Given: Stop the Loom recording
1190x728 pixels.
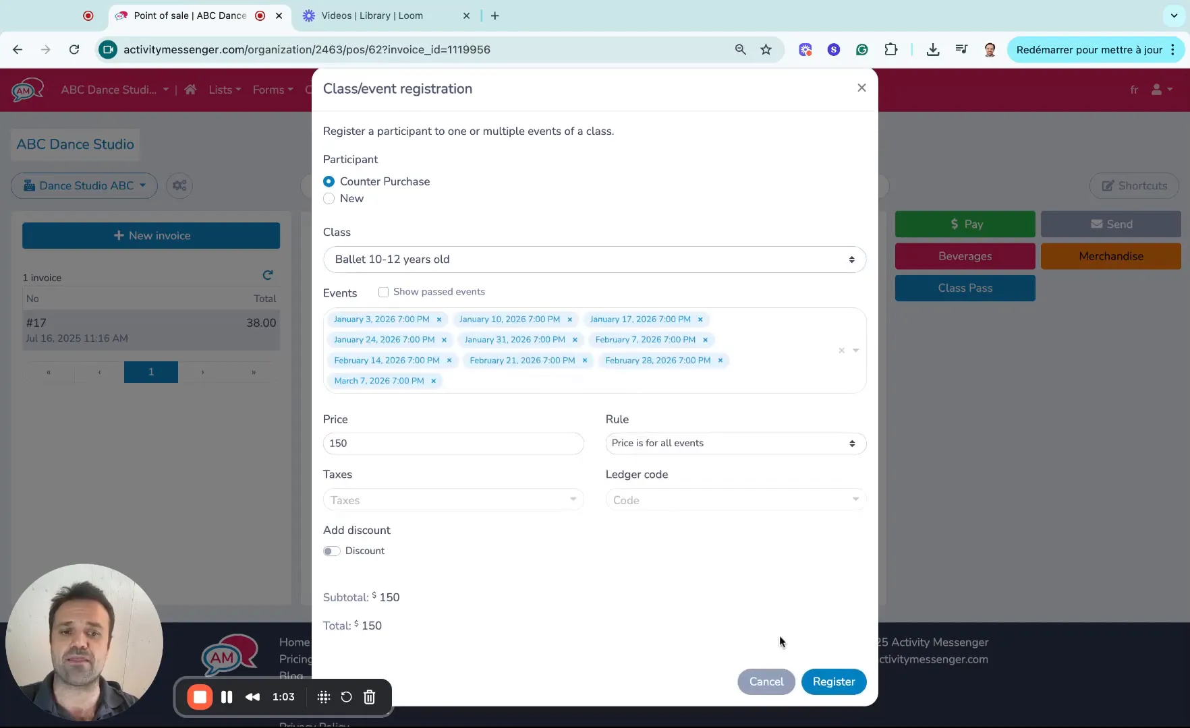Looking at the screenshot, I should 200,697.
